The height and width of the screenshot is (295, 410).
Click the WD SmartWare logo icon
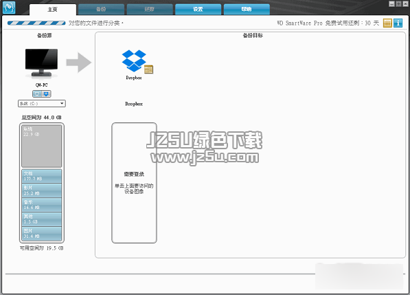tap(9, 8)
